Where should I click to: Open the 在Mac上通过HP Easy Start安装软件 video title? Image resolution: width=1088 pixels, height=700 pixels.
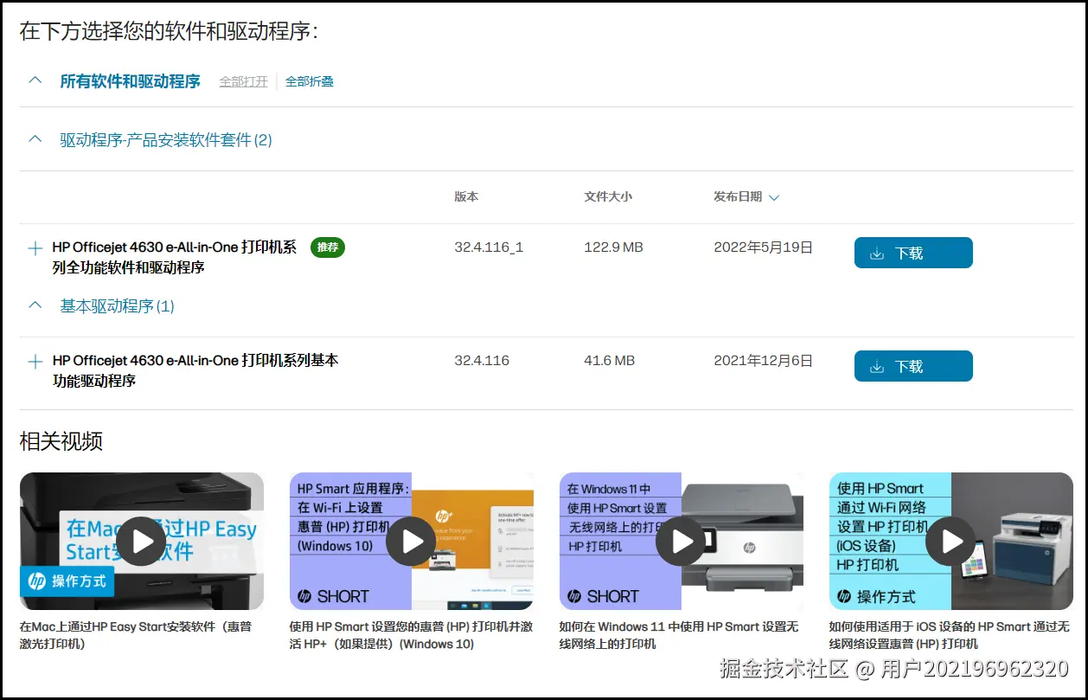coord(136,635)
